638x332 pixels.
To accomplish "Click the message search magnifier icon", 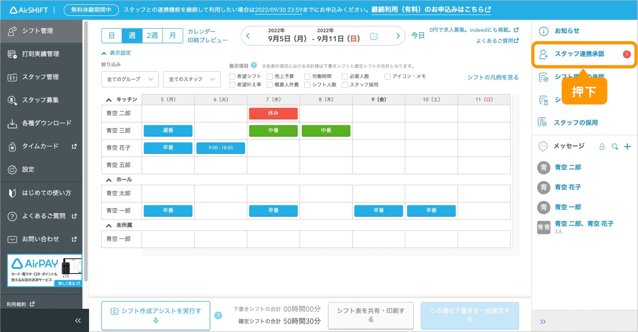I will 615,147.
